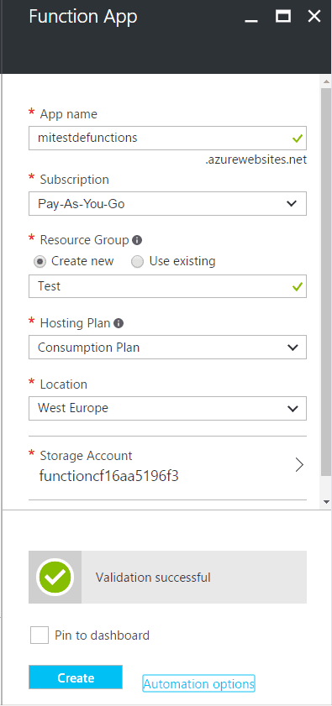
Task: Open the Subscription Pay-As-You-Go dropdown
Action: (167, 204)
